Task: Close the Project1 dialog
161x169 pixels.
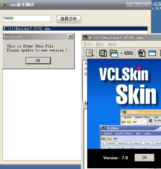Action: coord(70,37)
